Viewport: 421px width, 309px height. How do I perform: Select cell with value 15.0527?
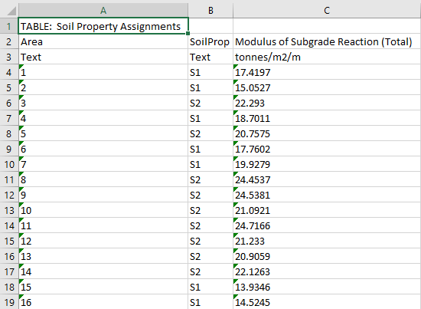327,87
